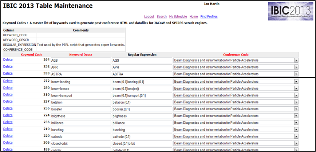Image resolution: width=316 pixels, height=152 pixels.
Task: Select keyword code 264
Action: [x=46, y=59]
